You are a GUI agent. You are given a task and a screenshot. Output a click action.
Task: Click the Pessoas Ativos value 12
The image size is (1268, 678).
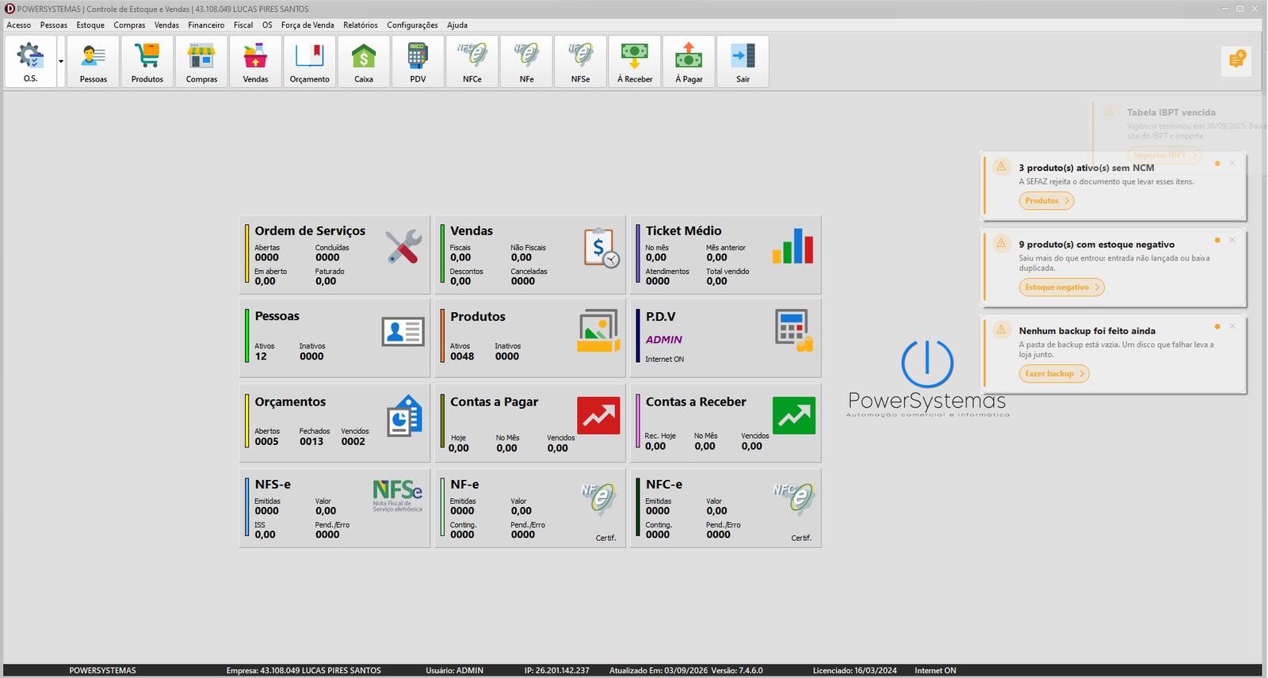tap(261, 356)
